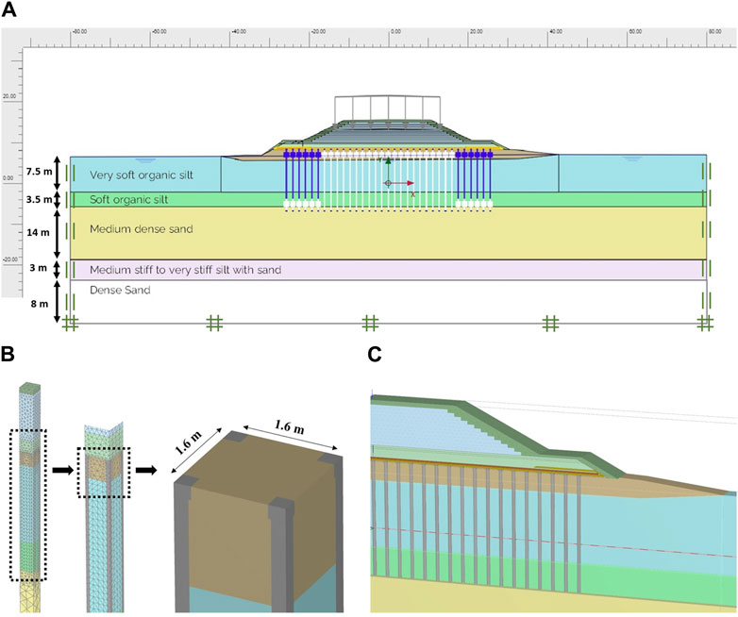
Task: Click the -80.00 mark on horizontal ruler
Action: [79, 31]
